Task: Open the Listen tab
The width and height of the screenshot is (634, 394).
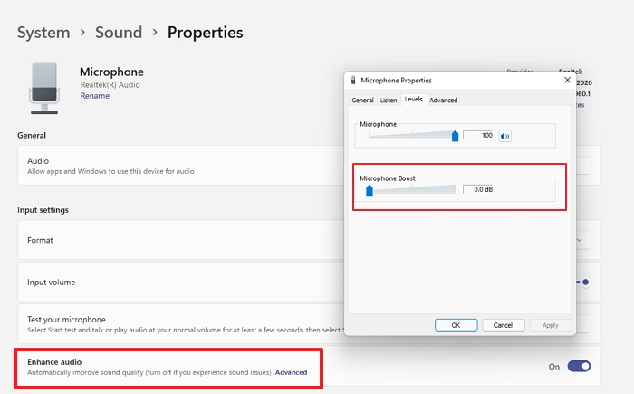Action: tap(389, 100)
